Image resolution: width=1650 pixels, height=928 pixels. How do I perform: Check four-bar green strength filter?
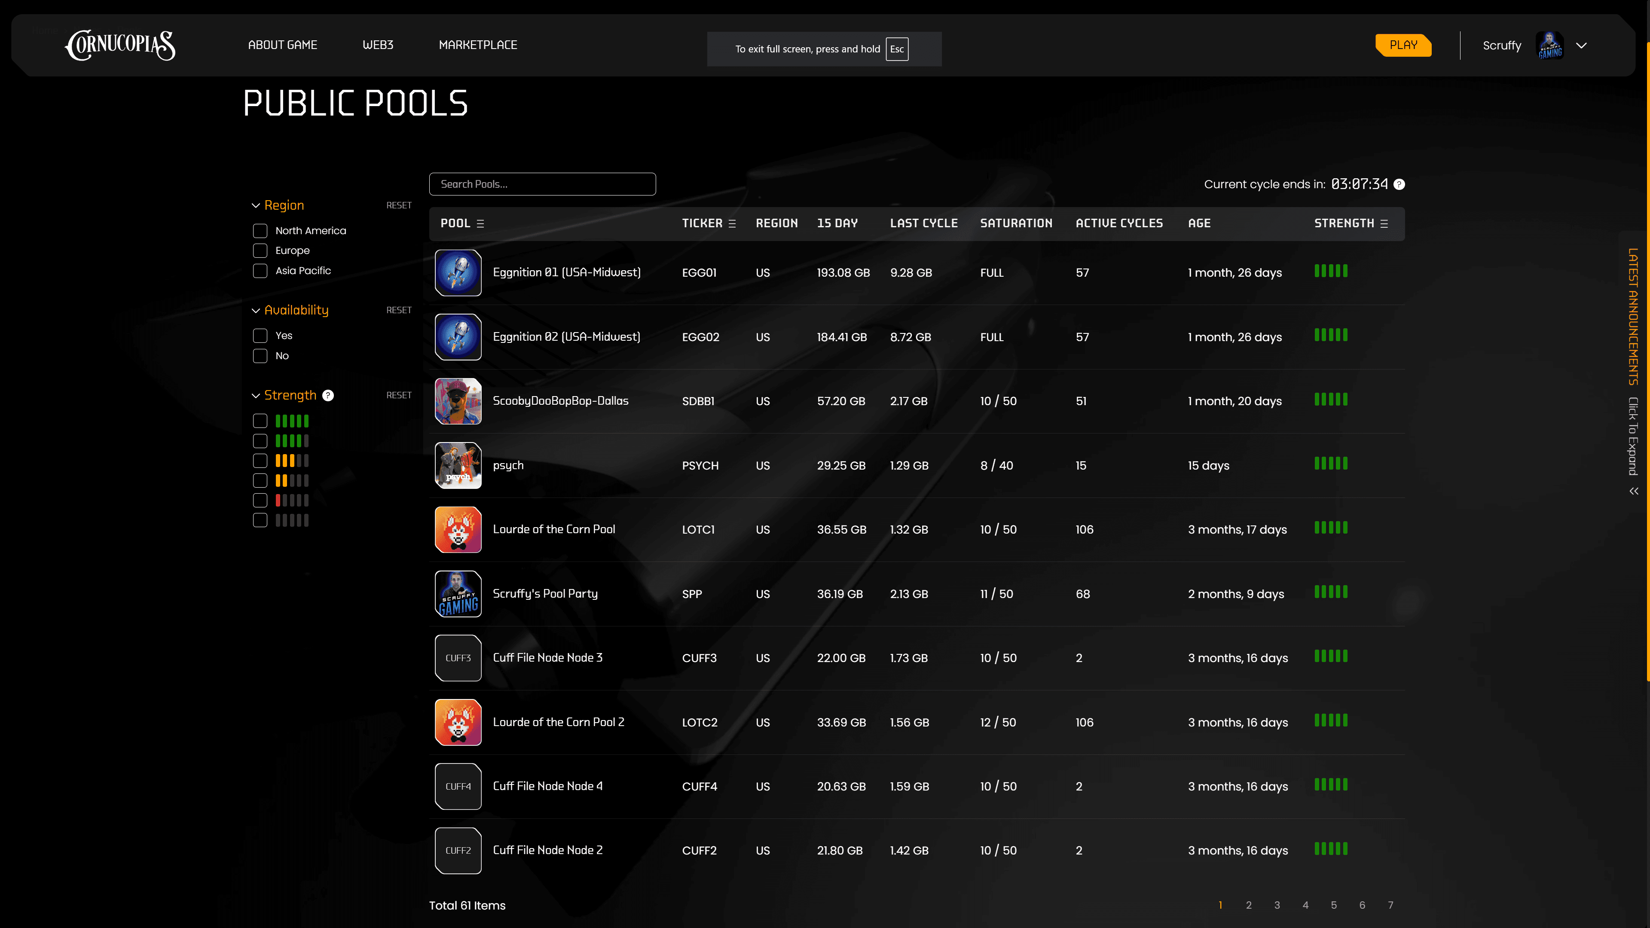pyautogui.click(x=260, y=441)
